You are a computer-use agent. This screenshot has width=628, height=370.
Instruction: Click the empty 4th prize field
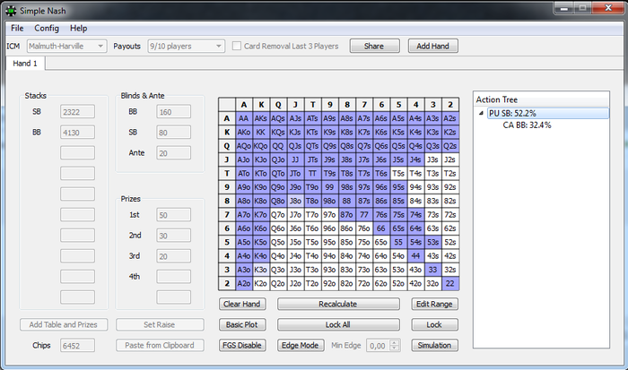pos(174,277)
